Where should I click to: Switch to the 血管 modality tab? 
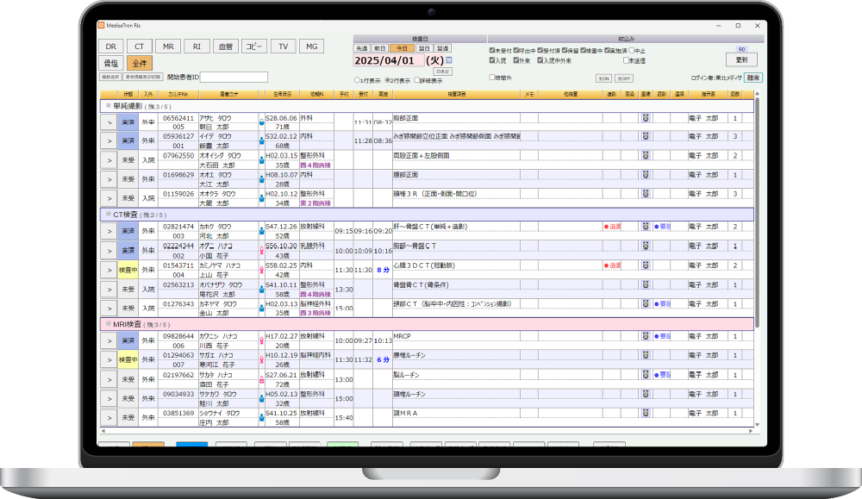226,47
